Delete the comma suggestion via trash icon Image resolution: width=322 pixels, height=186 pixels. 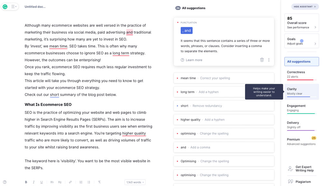pos(262,60)
